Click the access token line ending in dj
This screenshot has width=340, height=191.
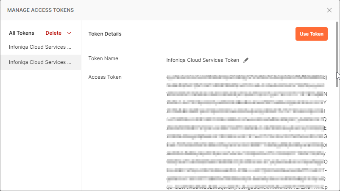tap(247, 77)
